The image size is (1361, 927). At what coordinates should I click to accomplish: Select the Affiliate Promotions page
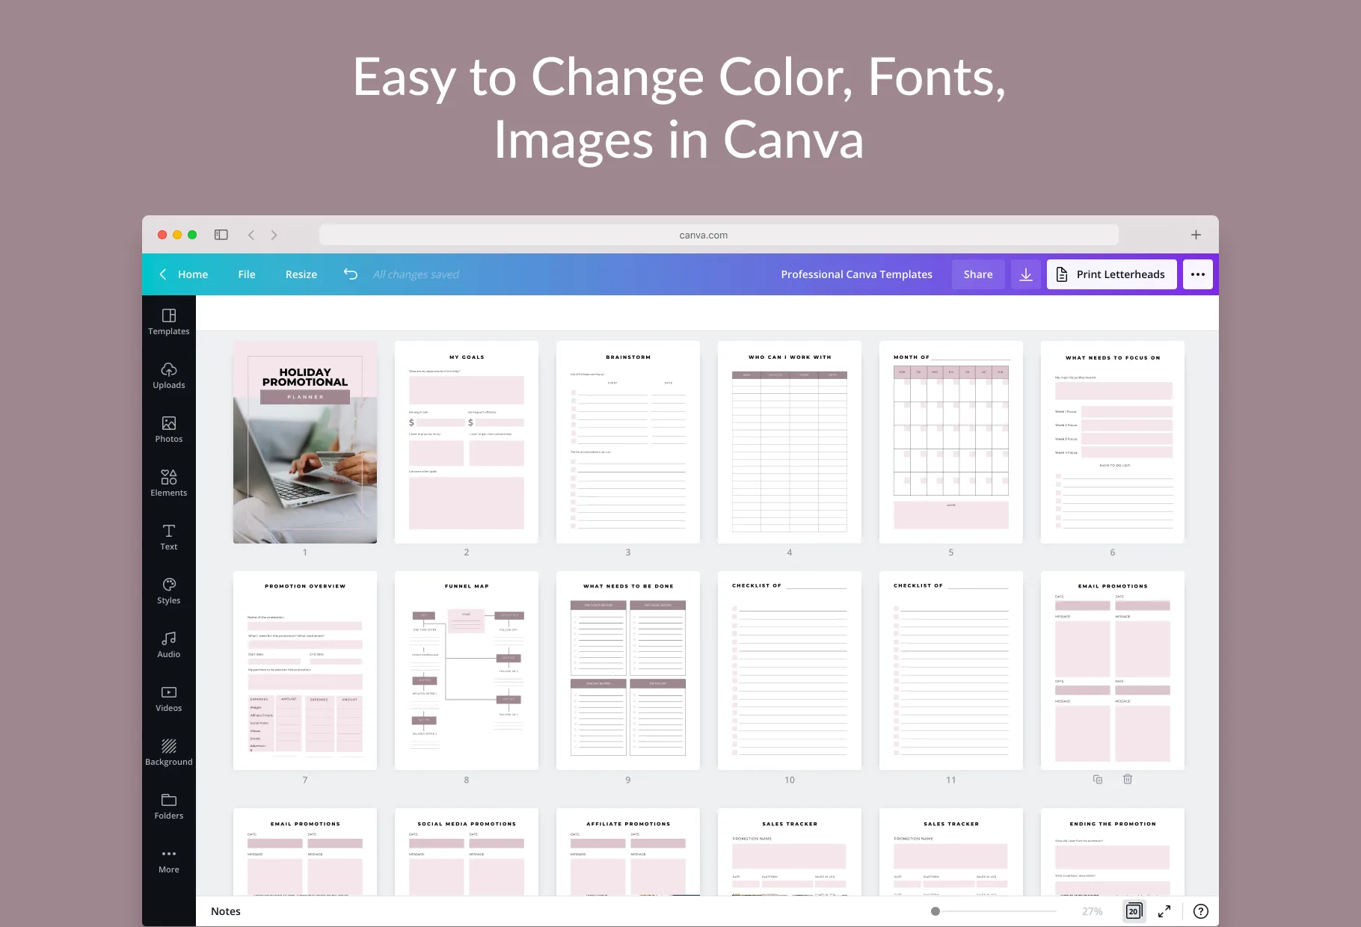click(628, 852)
